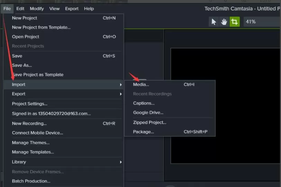Select the hand pan tool

(224, 22)
